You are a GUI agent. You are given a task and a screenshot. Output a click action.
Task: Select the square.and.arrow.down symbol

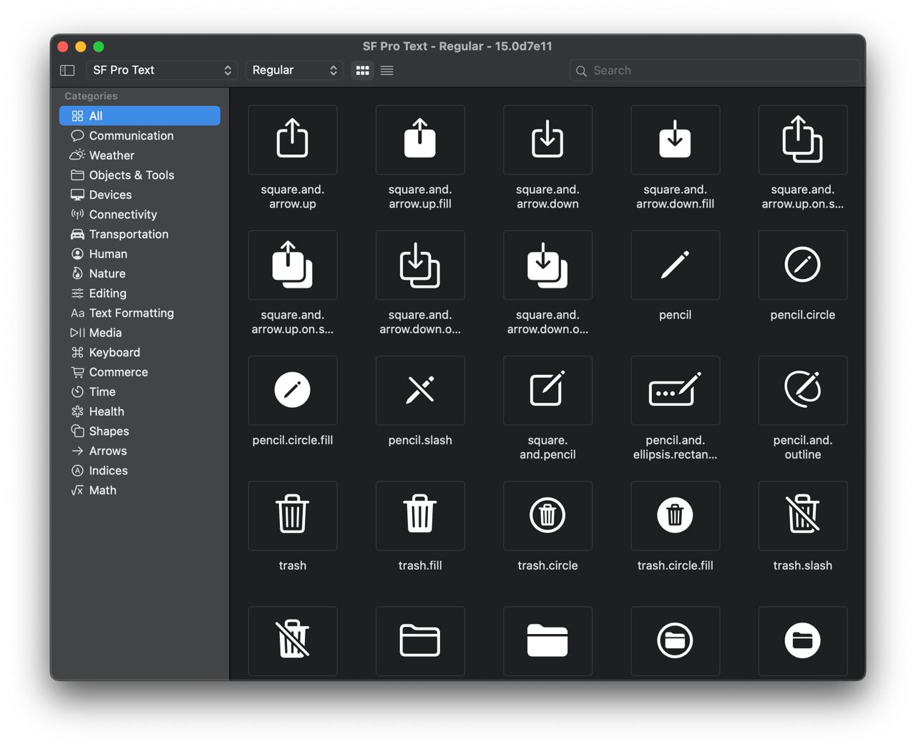(x=547, y=140)
